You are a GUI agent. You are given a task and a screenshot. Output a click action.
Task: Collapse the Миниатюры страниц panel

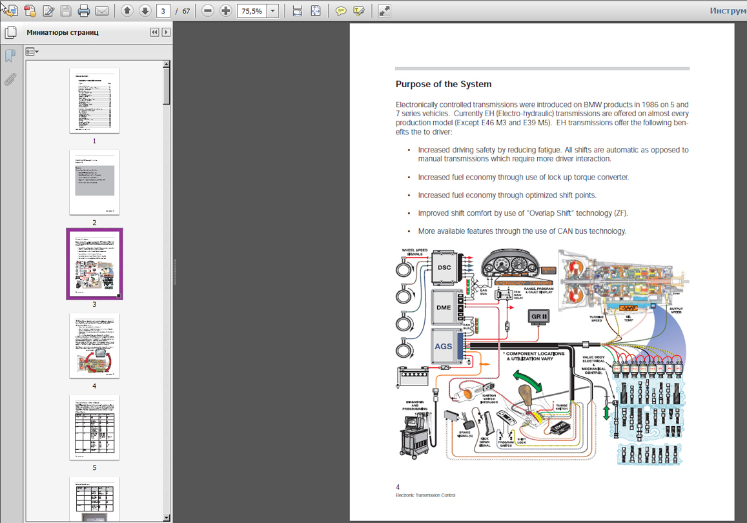click(154, 32)
